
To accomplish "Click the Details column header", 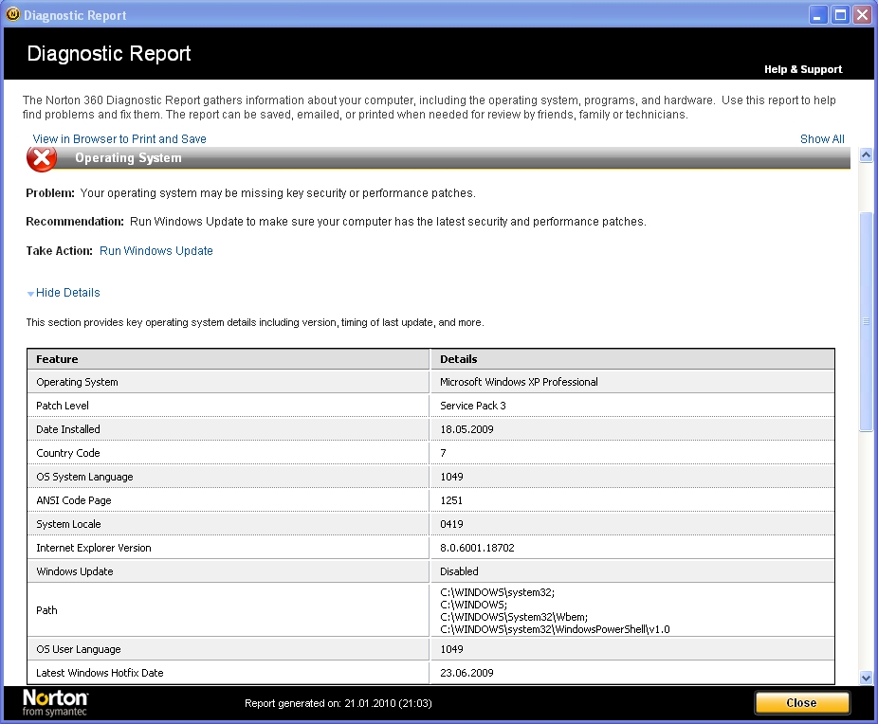I will (x=632, y=359).
